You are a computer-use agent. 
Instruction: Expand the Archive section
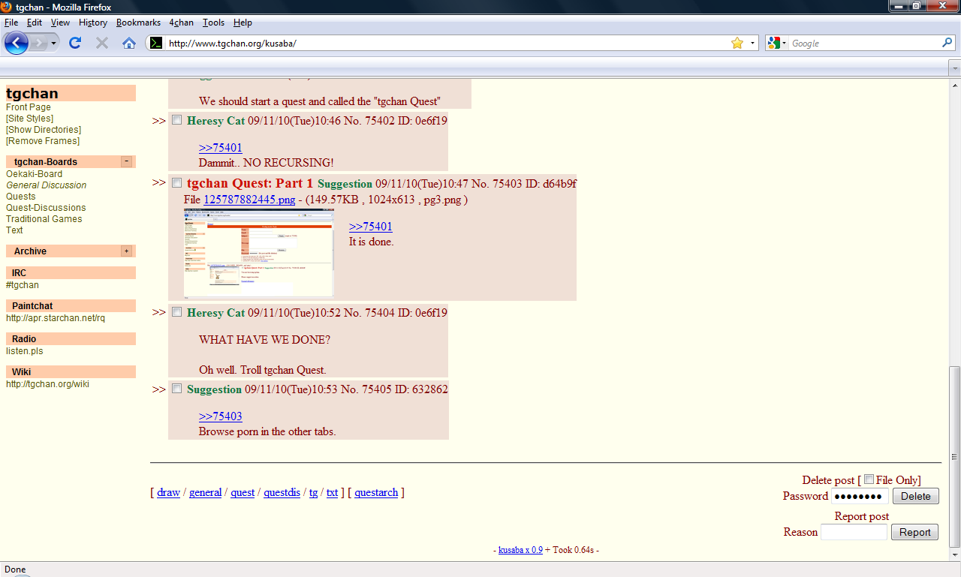126,251
